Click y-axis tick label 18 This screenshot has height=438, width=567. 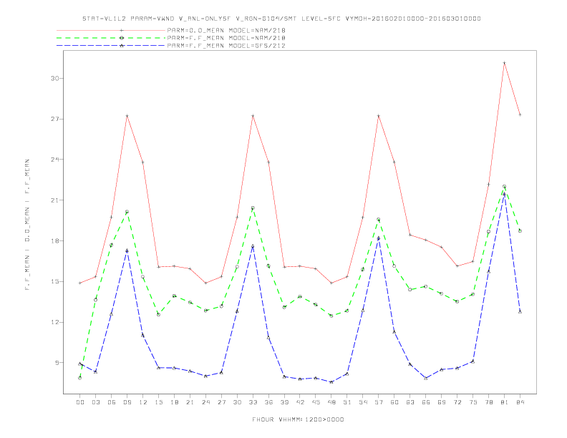tap(54, 240)
